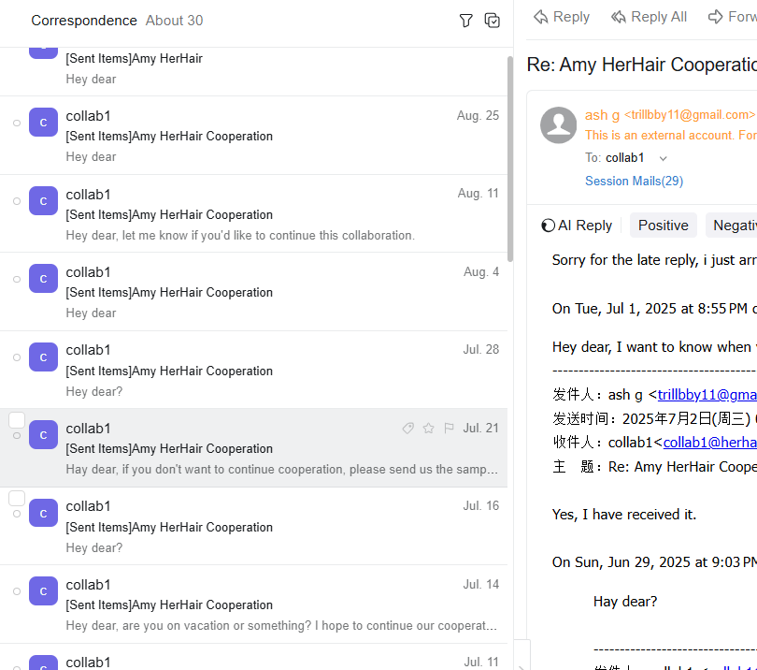Flag the Jul. 21 email

tap(449, 428)
